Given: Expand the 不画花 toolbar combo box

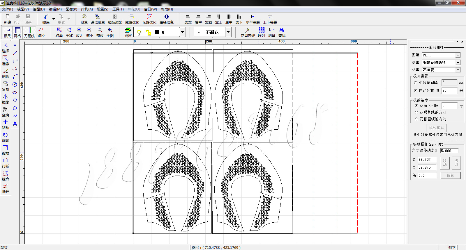Looking at the screenshot, I should click(228, 32).
